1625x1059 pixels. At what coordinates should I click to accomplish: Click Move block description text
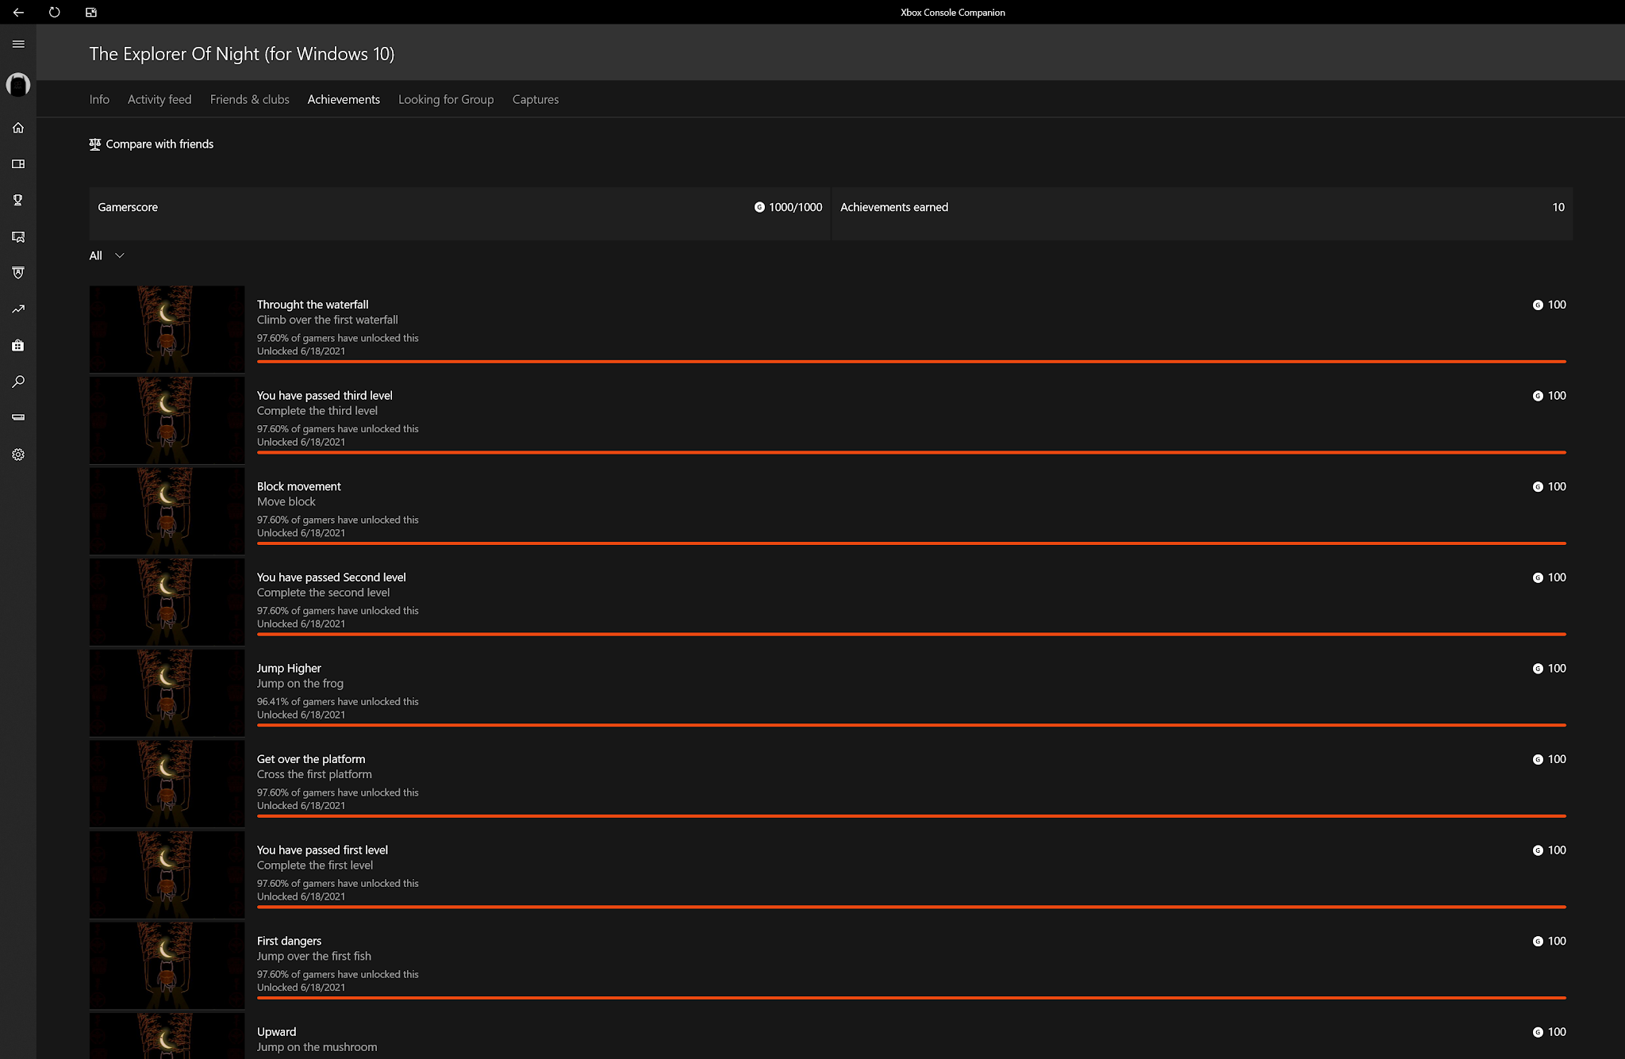(286, 502)
